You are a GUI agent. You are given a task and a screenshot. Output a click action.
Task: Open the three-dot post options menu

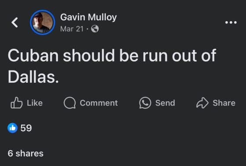[x=231, y=22]
